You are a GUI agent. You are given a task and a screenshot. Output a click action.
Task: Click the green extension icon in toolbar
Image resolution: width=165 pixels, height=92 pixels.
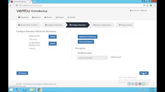pyautogui.click(x=151, y=5)
